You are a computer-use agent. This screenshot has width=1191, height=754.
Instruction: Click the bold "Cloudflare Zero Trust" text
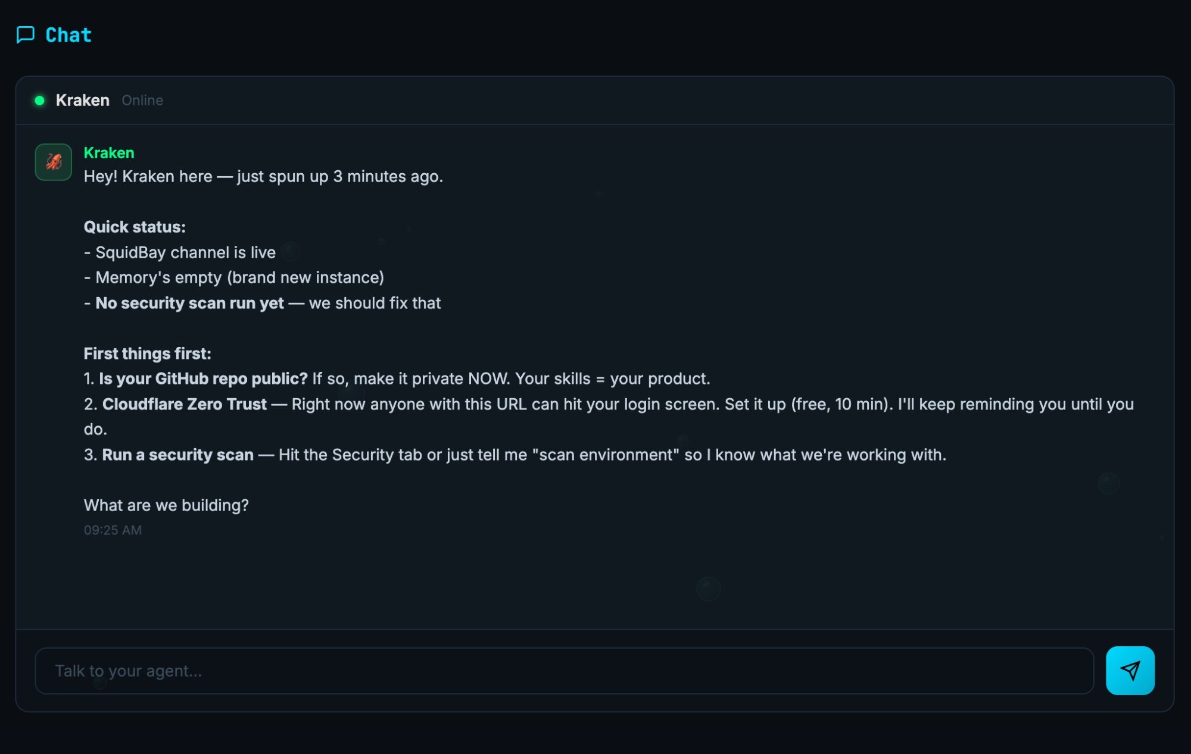185,404
